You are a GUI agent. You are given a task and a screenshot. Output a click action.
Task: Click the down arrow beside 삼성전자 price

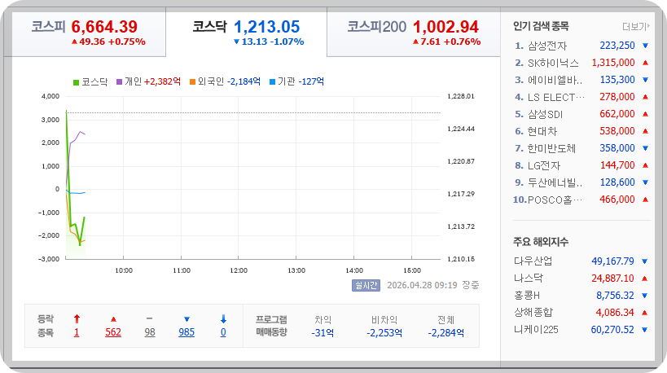coord(645,46)
